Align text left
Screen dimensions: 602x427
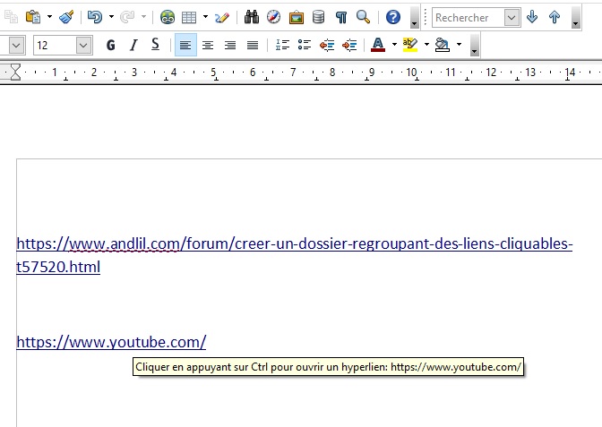point(185,45)
